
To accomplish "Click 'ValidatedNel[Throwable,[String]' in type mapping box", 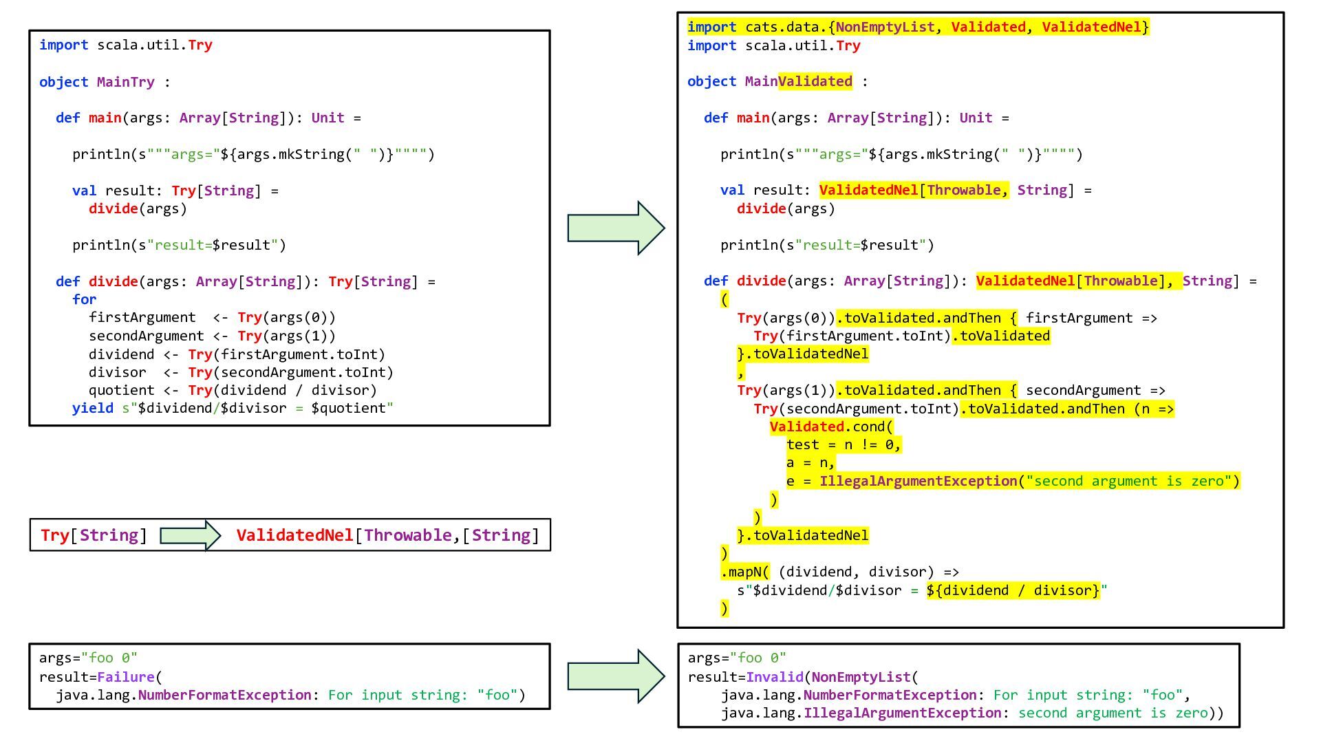I will (388, 535).
